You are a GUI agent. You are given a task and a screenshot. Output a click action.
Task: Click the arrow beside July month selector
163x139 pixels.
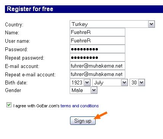124,82
